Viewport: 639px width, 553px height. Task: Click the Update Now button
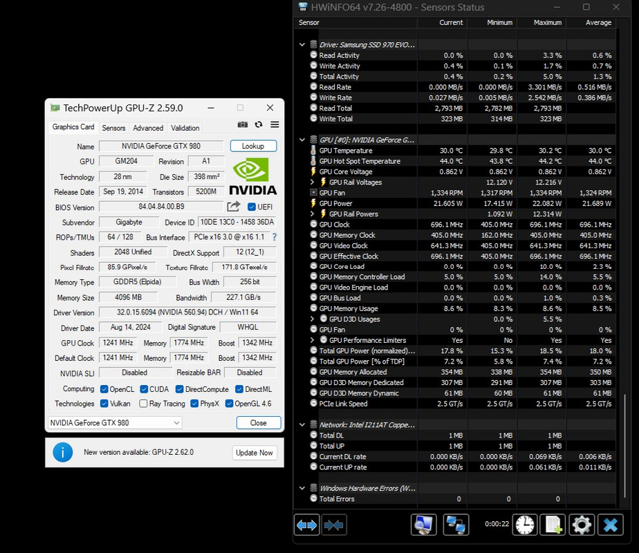[254, 453]
